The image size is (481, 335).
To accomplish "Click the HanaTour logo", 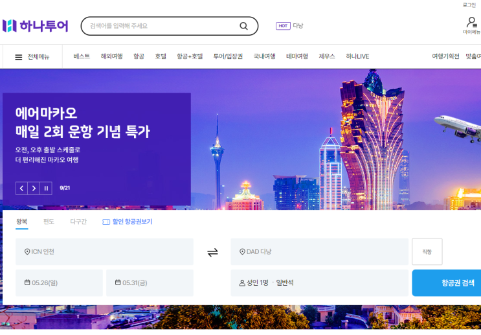I will point(35,26).
